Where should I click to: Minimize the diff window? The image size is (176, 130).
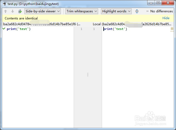151,3
